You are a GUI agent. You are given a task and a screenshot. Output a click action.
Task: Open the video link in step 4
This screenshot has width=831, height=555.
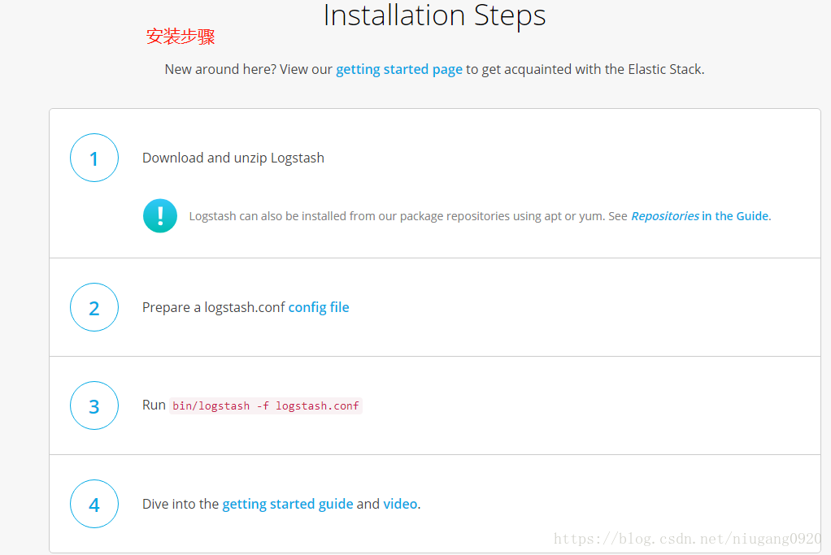pos(400,504)
